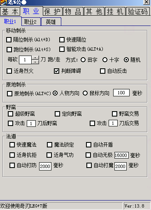Choose 十字 movement mode
Viewport: 151px width, 210px height.
105,60
